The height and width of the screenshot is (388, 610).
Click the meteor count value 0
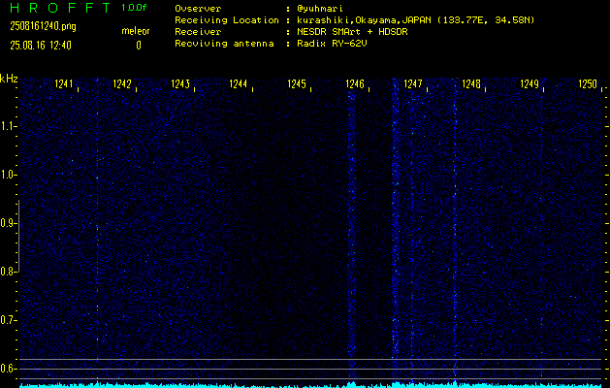pos(139,46)
